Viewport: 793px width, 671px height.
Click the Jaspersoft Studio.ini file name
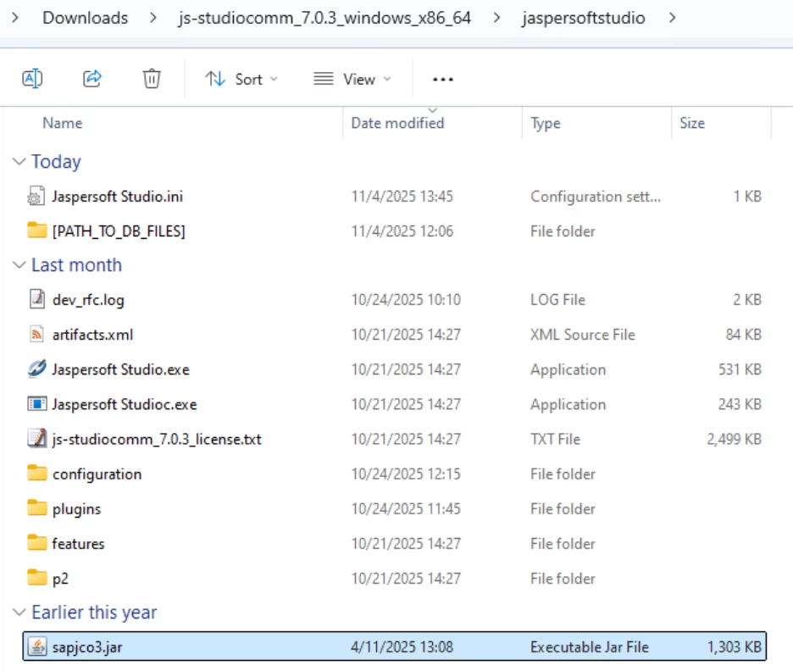click(117, 197)
